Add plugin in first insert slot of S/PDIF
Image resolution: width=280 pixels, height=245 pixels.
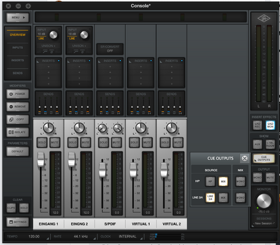[x=110, y=67]
